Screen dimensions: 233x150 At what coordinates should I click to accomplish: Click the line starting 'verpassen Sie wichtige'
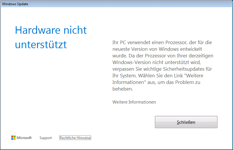click(x=162, y=69)
